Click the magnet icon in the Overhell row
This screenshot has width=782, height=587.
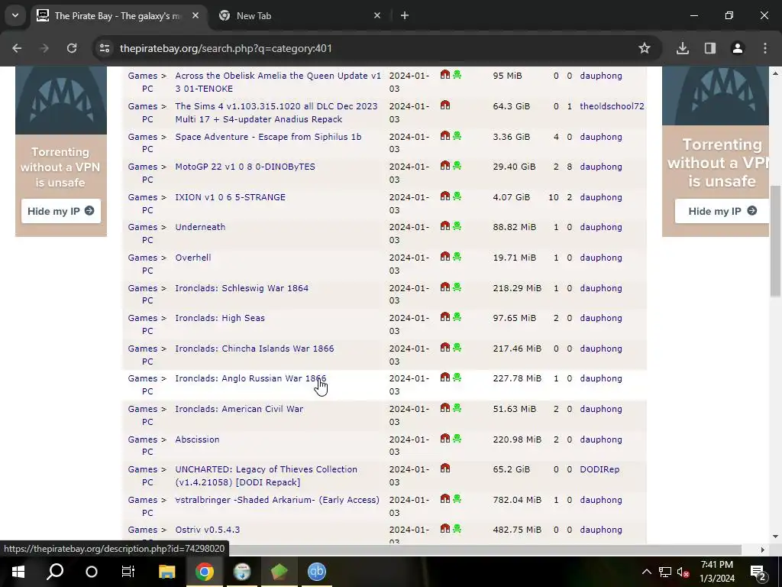(445, 257)
